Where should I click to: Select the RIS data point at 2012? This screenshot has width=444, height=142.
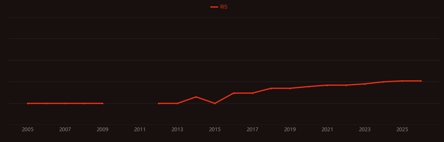159,103
